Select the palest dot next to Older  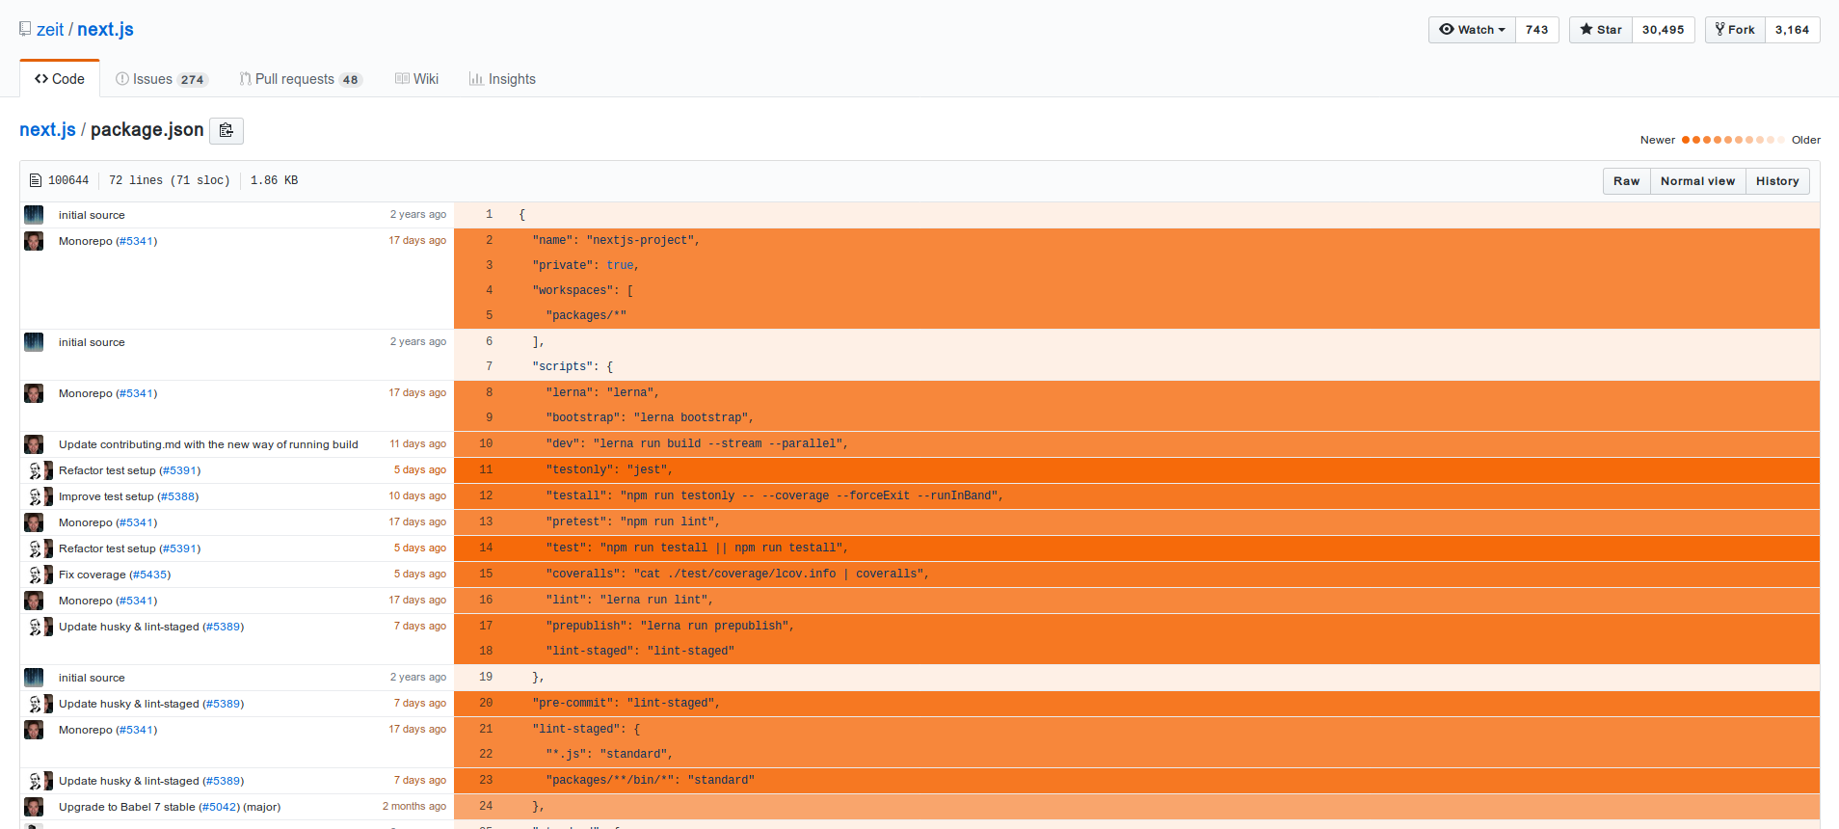1781,140
